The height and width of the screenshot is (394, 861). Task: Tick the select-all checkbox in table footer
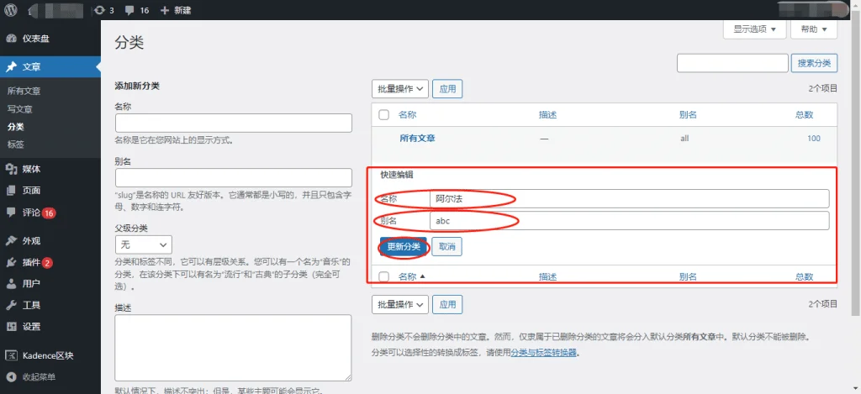pos(384,277)
